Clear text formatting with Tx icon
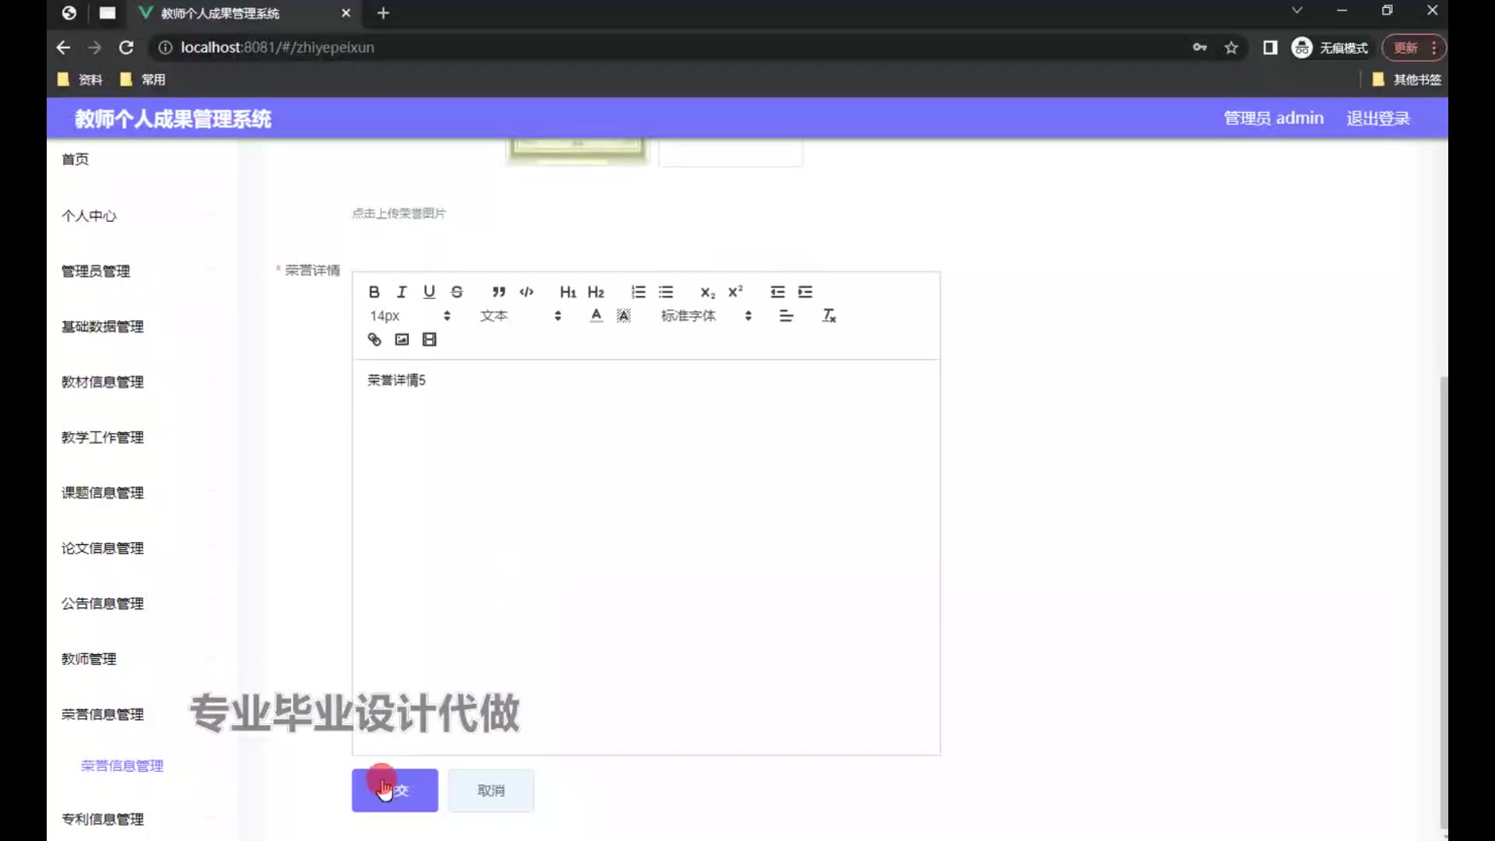Viewport: 1495px width, 841px height. click(828, 315)
